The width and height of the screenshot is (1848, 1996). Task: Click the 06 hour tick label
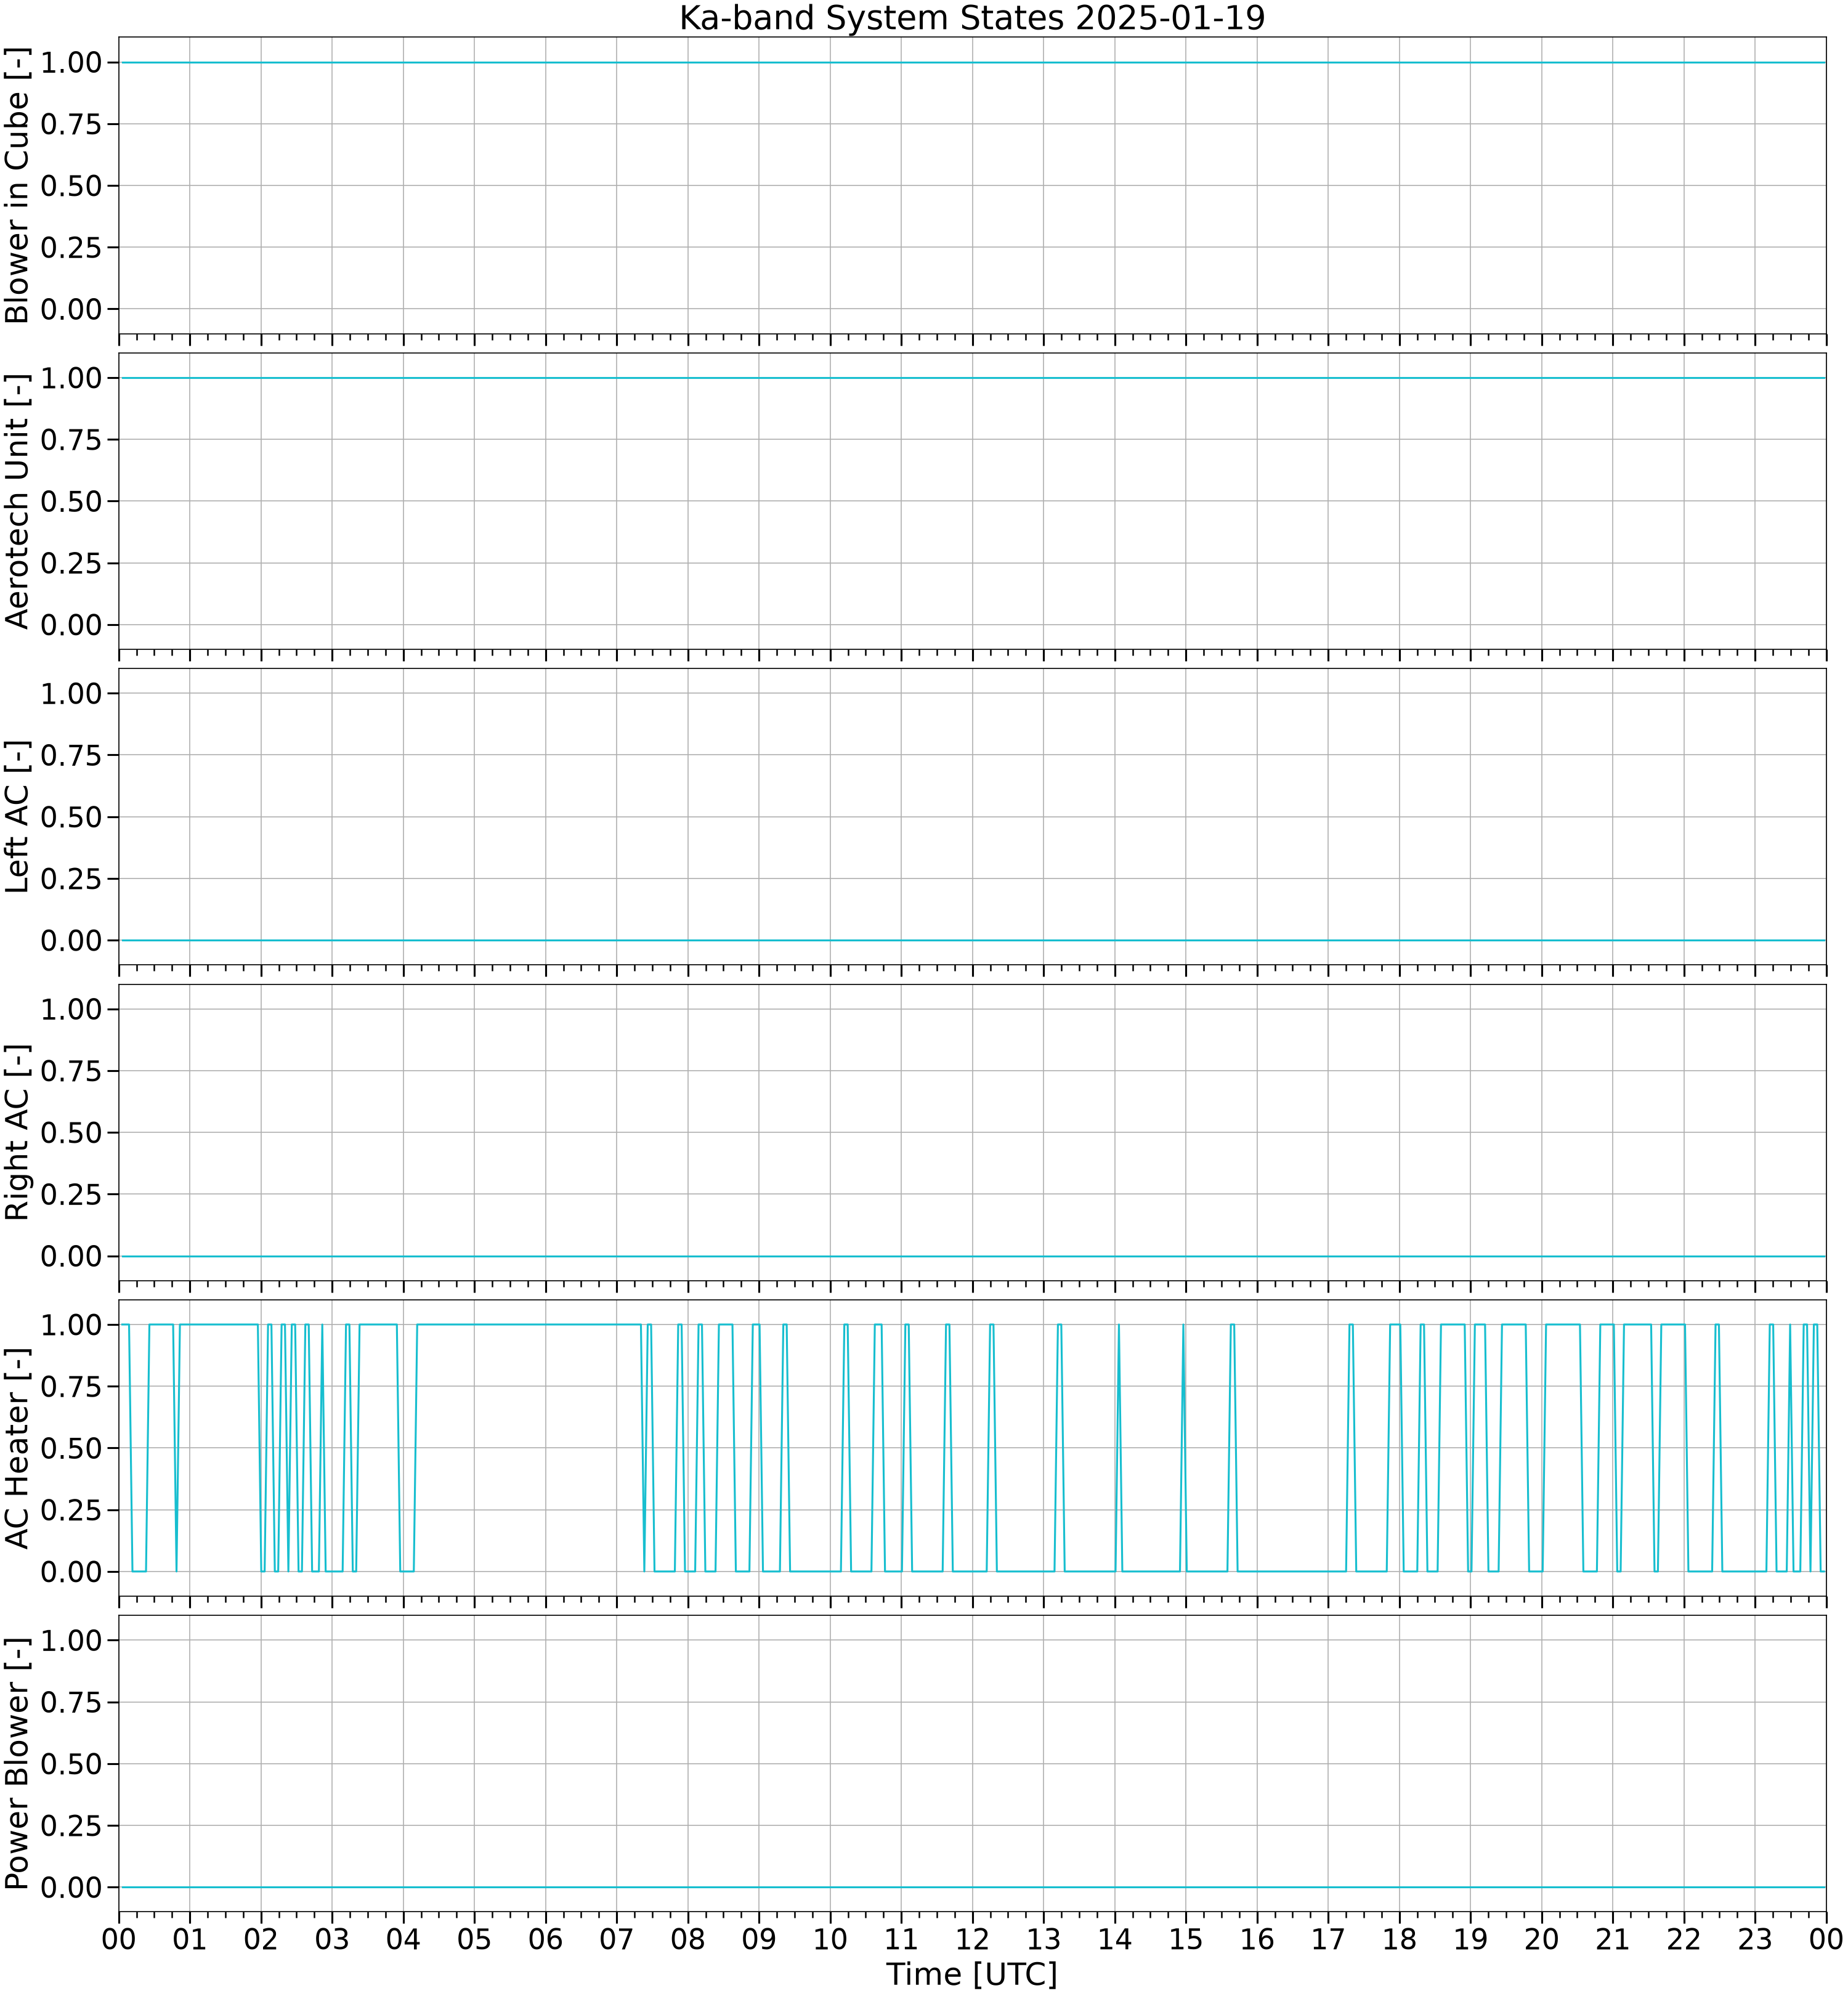(545, 1939)
